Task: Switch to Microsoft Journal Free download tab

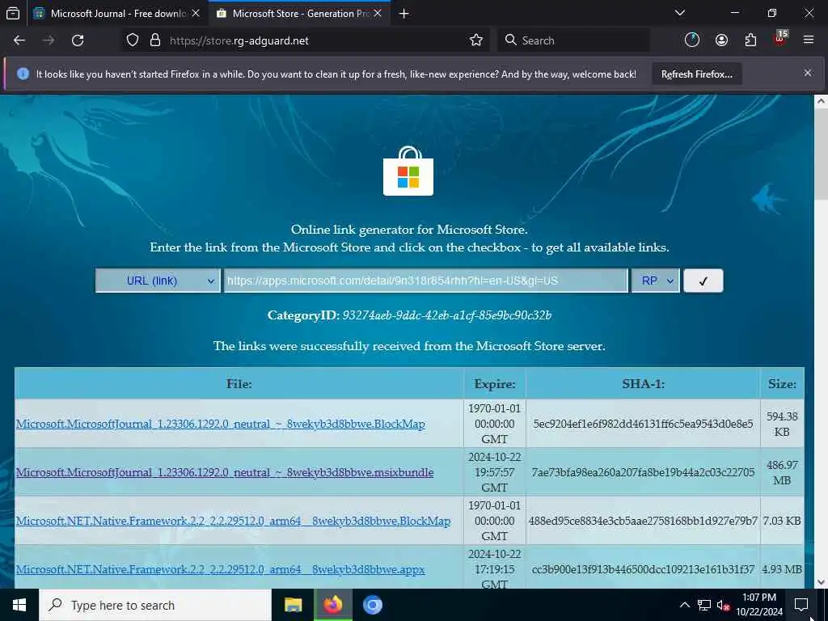Action: coord(118,14)
